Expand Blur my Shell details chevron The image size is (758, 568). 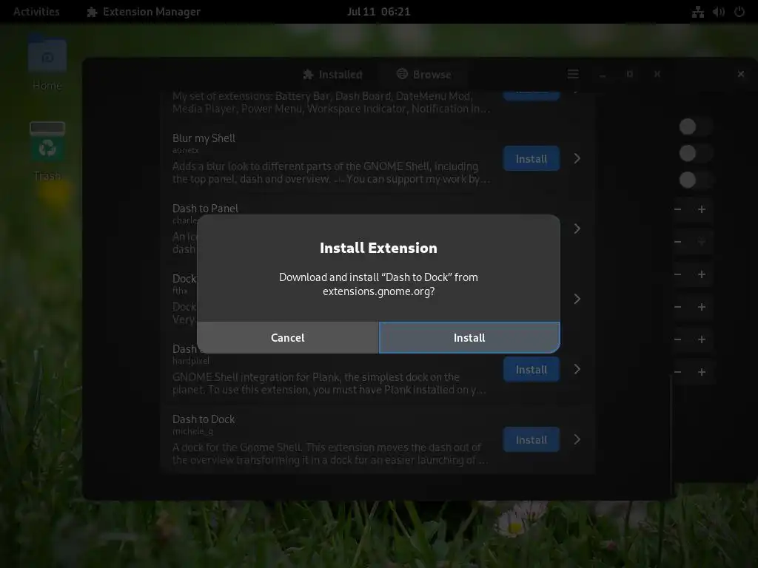tap(577, 158)
